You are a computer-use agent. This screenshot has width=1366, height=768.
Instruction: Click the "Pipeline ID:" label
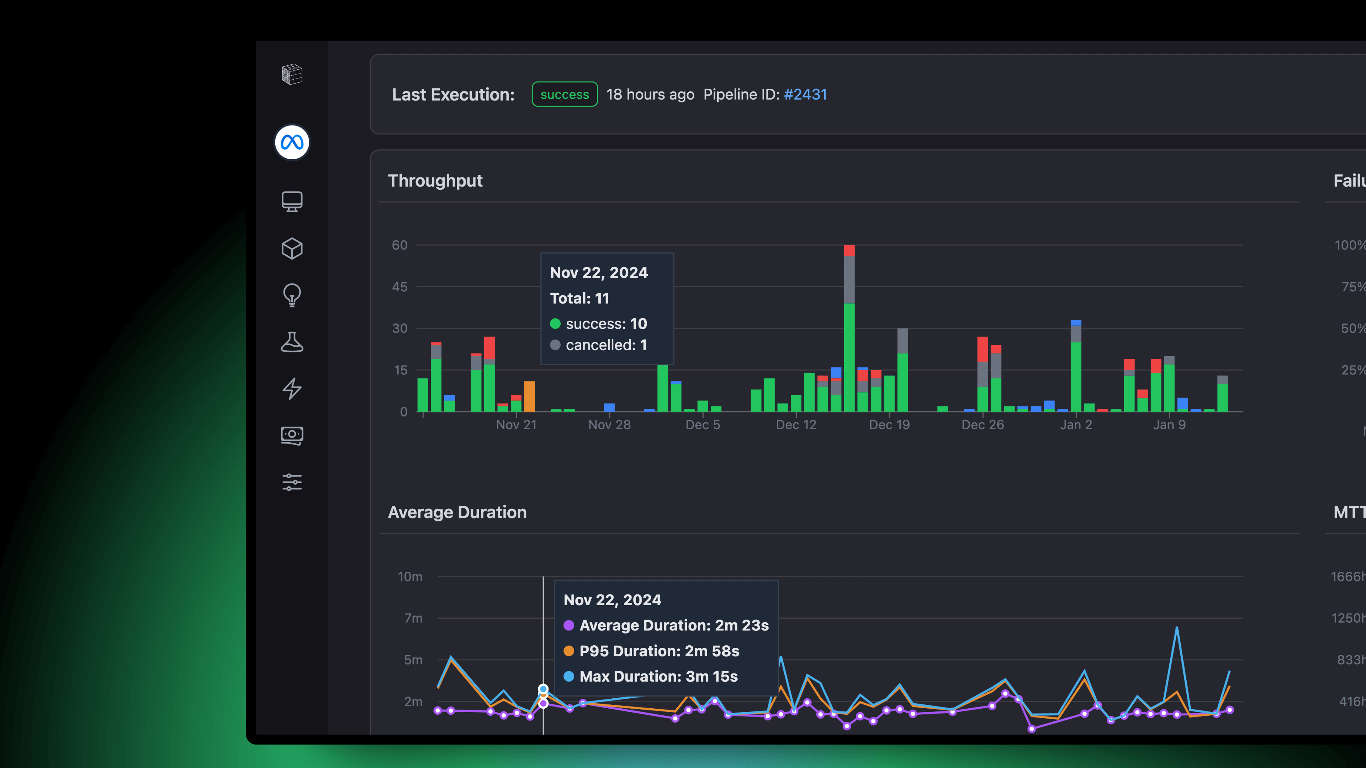(741, 94)
